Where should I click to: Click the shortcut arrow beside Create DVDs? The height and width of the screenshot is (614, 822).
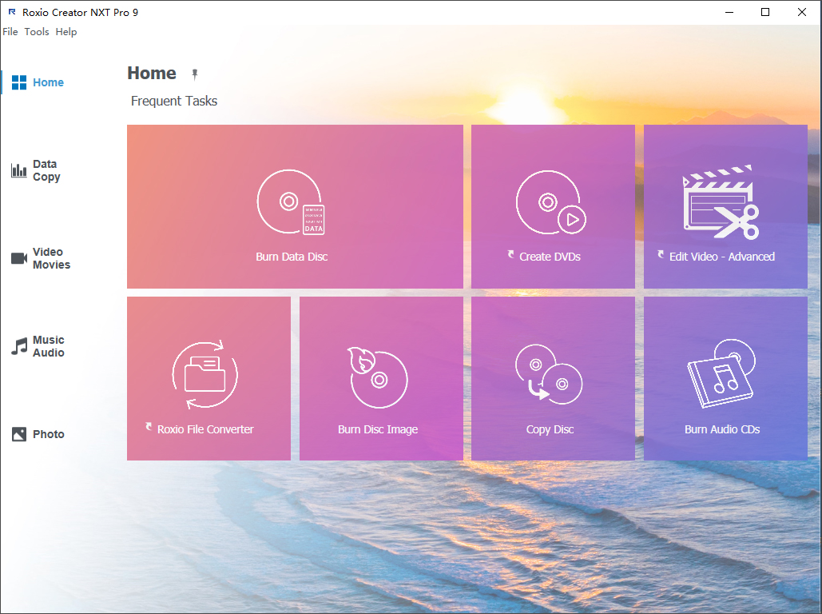click(x=510, y=254)
